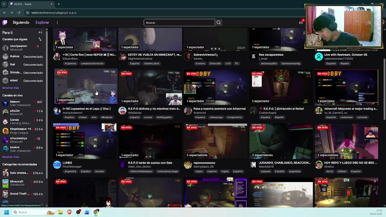386x217 pixels.
Task: Open stream title Sobreviviremos?¿
Action: [205, 55]
